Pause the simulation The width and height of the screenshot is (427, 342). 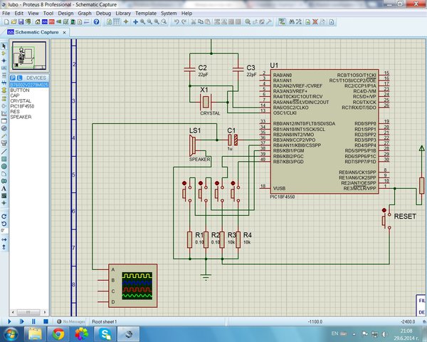33,321
